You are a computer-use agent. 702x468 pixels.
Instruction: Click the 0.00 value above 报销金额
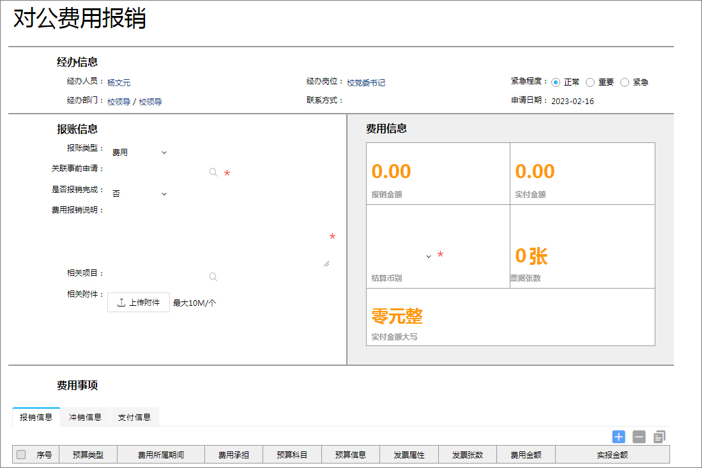click(x=392, y=171)
